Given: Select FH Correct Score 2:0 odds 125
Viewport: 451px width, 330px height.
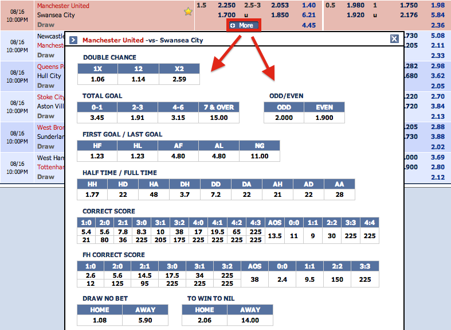Looking at the screenshot, I should 117,284.
